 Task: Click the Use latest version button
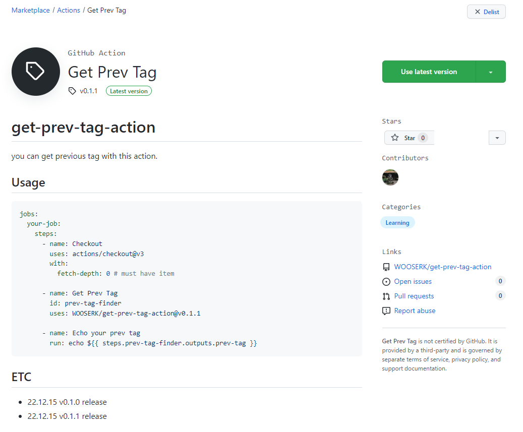pos(429,72)
